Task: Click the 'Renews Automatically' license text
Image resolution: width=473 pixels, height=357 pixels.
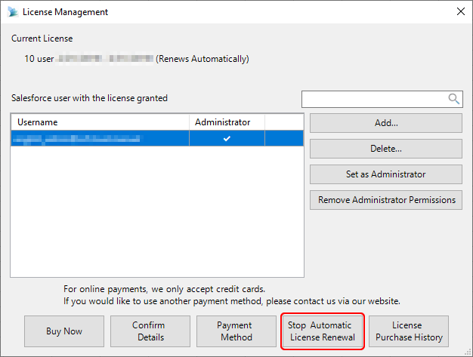Action: [202, 59]
